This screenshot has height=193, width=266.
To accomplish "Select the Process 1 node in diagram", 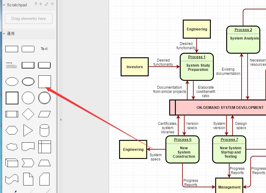I will point(197,67).
